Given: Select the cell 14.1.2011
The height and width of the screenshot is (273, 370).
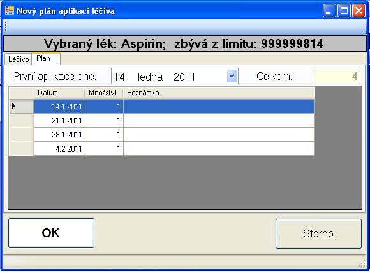Looking at the screenshot, I should pyautogui.click(x=60, y=107).
